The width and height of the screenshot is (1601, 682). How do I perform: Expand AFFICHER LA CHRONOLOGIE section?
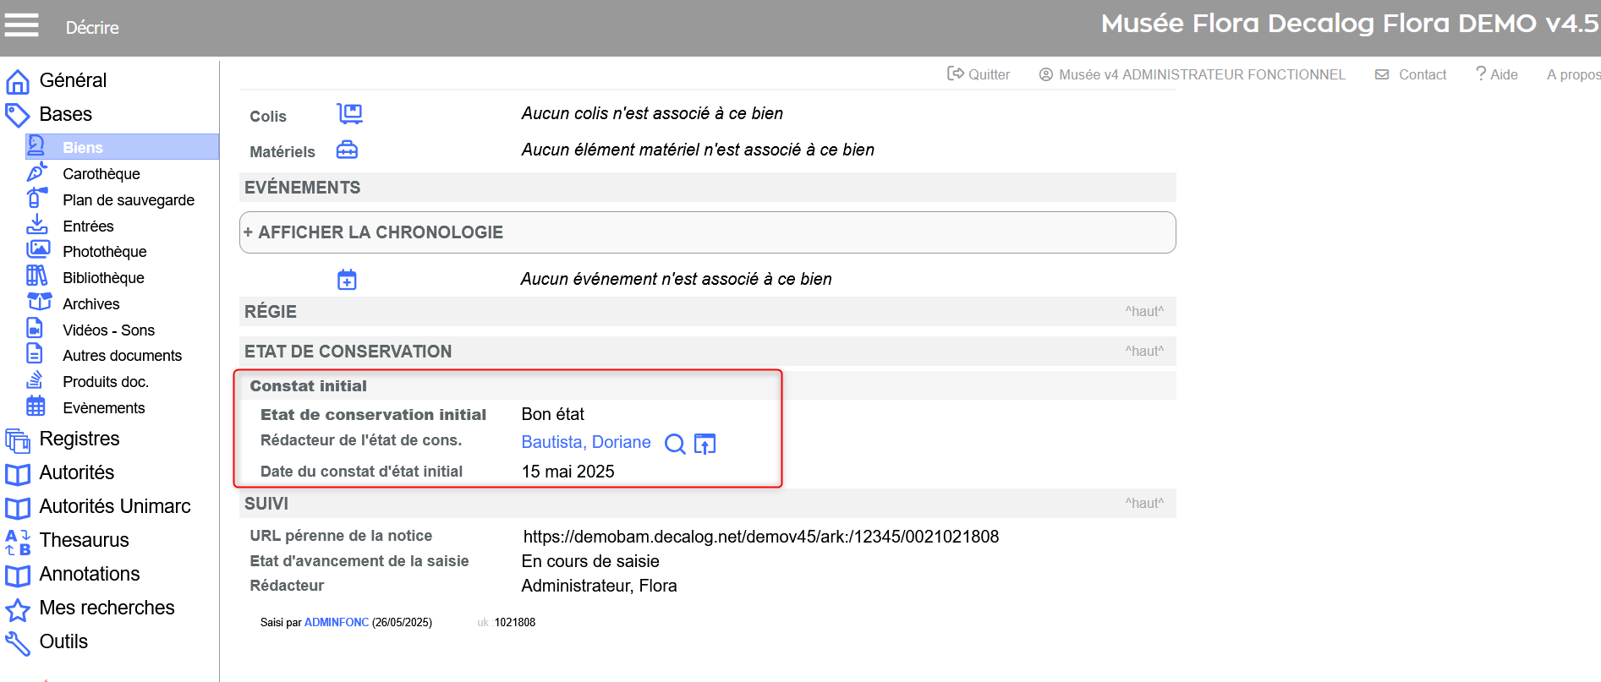click(x=373, y=232)
